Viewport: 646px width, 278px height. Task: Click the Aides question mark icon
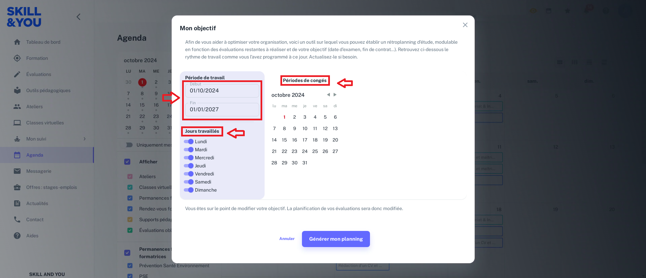coord(17,236)
